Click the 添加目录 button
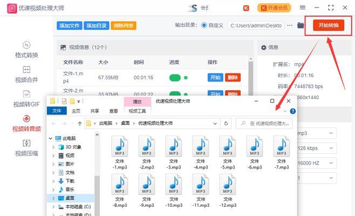This screenshot has height=216, width=355. (x=97, y=25)
